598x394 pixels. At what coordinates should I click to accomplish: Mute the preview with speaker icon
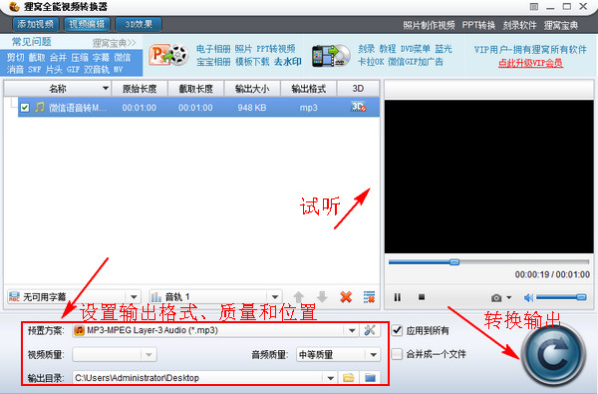[x=528, y=297]
